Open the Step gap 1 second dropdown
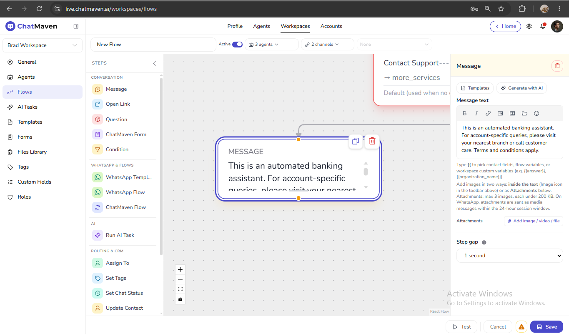The width and height of the screenshot is (569, 336). coord(510,256)
